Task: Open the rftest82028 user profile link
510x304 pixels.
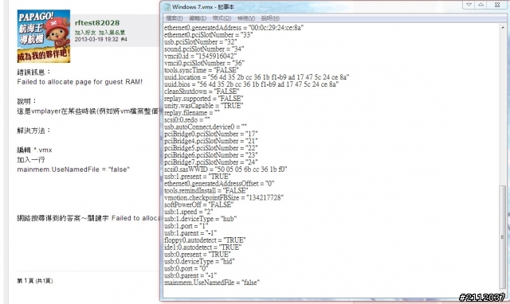Action: pos(97,23)
